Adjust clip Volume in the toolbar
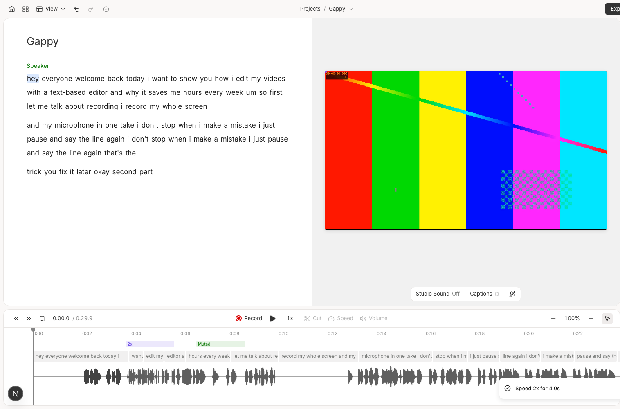 (374, 319)
